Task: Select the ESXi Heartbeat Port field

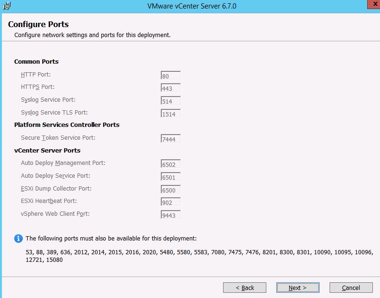Action: coord(171,202)
